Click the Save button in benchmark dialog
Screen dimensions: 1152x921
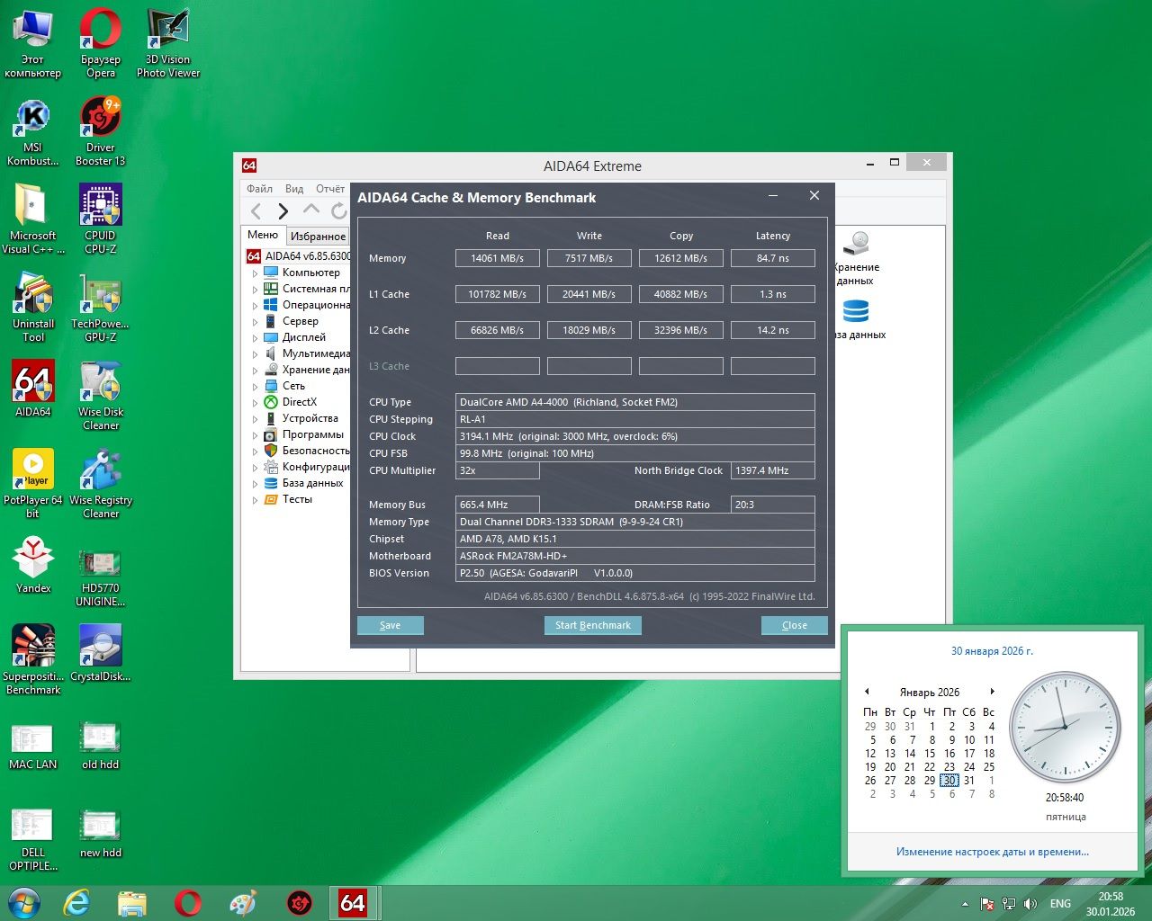pos(390,625)
